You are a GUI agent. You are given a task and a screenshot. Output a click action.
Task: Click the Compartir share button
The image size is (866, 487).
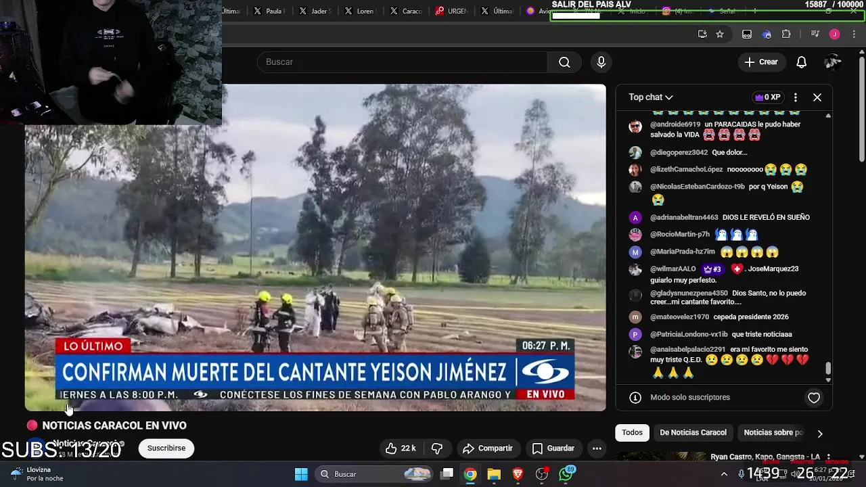tap(488, 448)
